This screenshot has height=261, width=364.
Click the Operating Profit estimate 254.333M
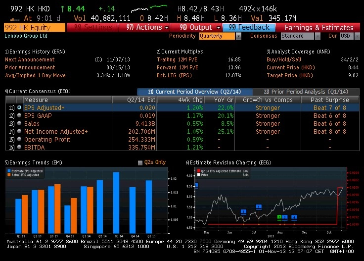click(x=141, y=139)
